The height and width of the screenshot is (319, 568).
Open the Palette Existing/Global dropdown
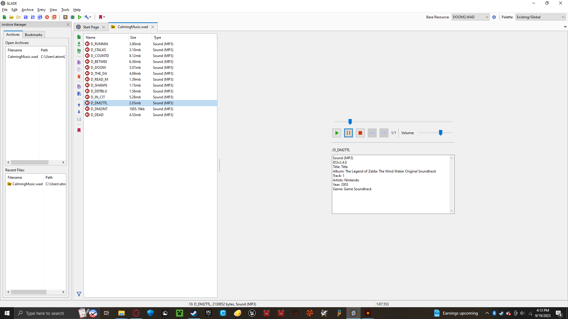[540, 17]
